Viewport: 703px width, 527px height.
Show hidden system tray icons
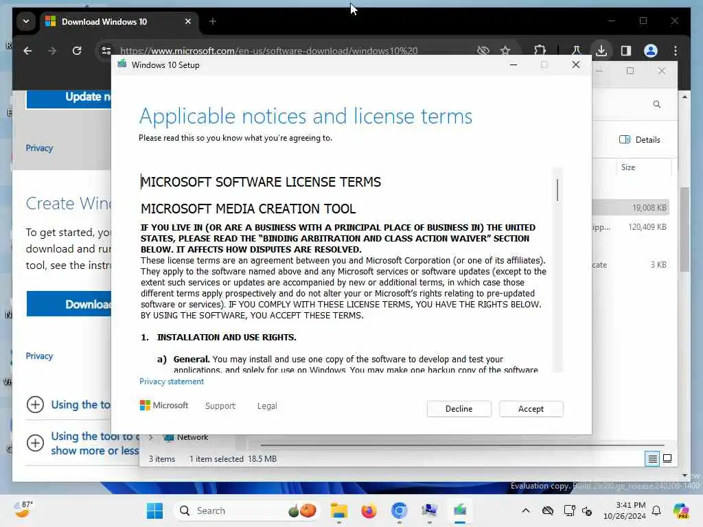[526, 511]
